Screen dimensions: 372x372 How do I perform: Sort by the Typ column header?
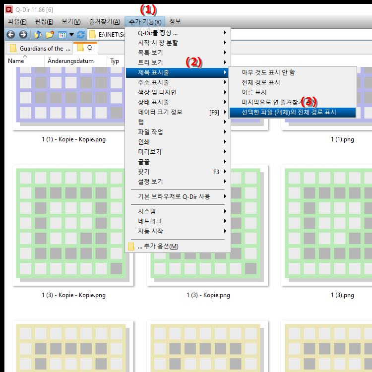pos(116,61)
